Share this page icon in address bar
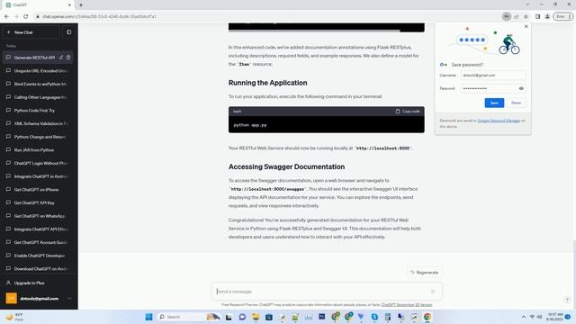Screen dimensions: 576x324 pyautogui.click(x=516, y=16)
